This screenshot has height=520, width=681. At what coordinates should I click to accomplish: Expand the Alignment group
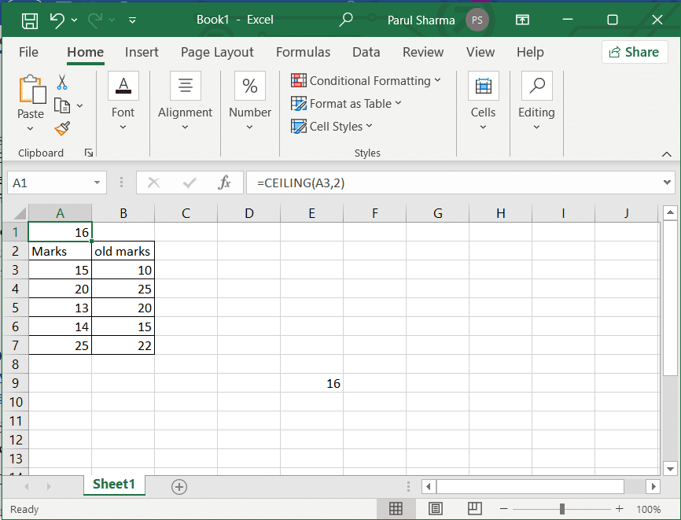(185, 101)
